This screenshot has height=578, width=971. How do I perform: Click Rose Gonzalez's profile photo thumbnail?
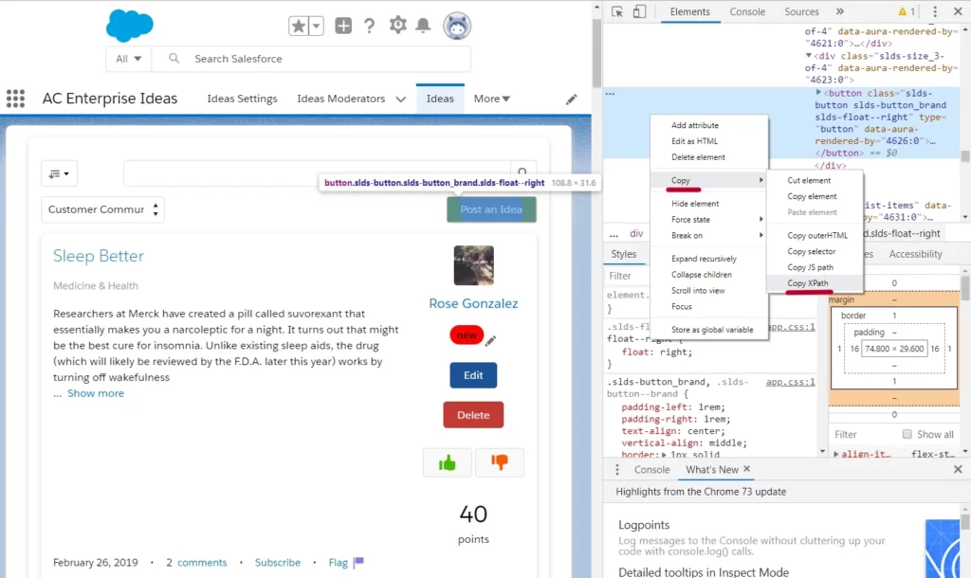(474, 265)
